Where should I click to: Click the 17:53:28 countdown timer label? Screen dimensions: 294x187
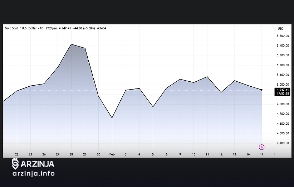(x=283, y=93)
